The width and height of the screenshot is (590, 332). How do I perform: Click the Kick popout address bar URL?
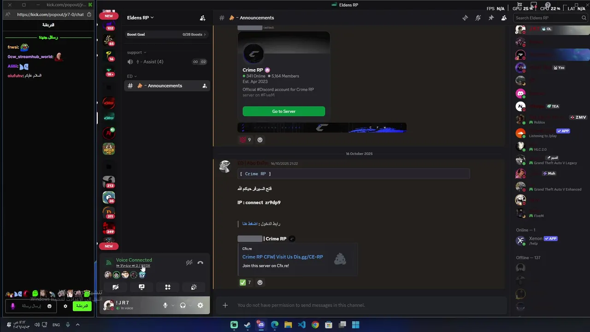click(x=50, y=14)
